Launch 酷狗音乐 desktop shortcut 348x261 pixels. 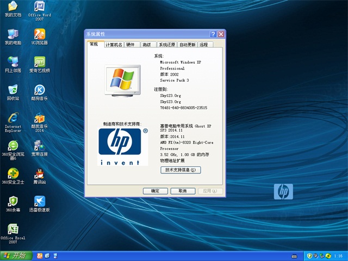(39, 90)
